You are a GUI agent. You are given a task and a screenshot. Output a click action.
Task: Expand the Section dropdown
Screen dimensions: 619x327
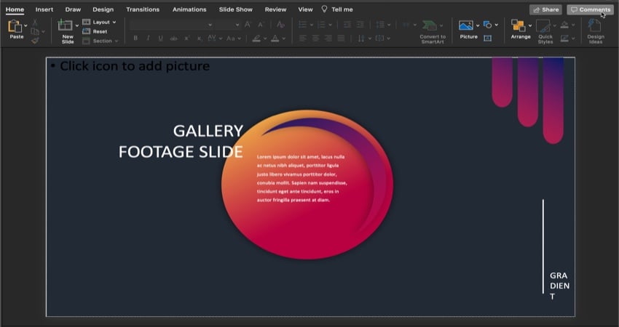click(101, 41)
